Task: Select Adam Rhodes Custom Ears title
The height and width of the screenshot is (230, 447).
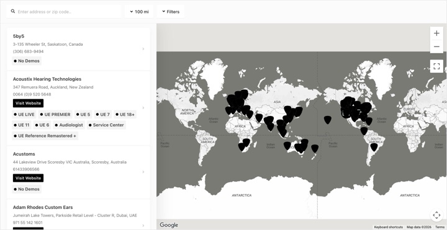Action: (x=43, y=207)
